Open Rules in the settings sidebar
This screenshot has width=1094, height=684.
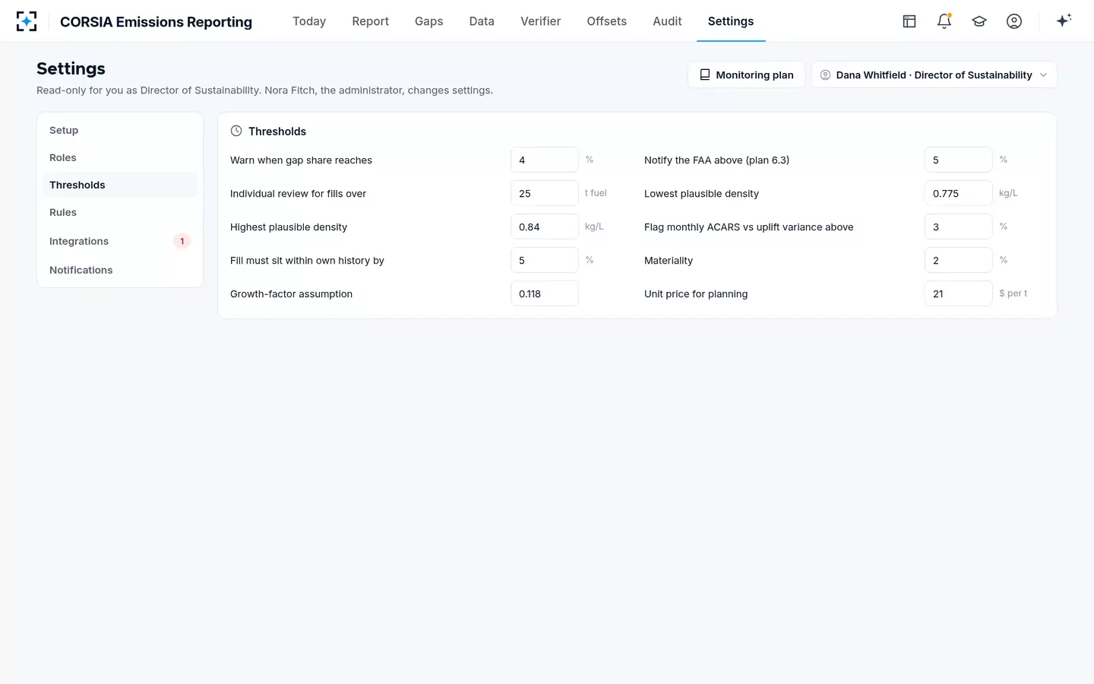coord(120,212)
